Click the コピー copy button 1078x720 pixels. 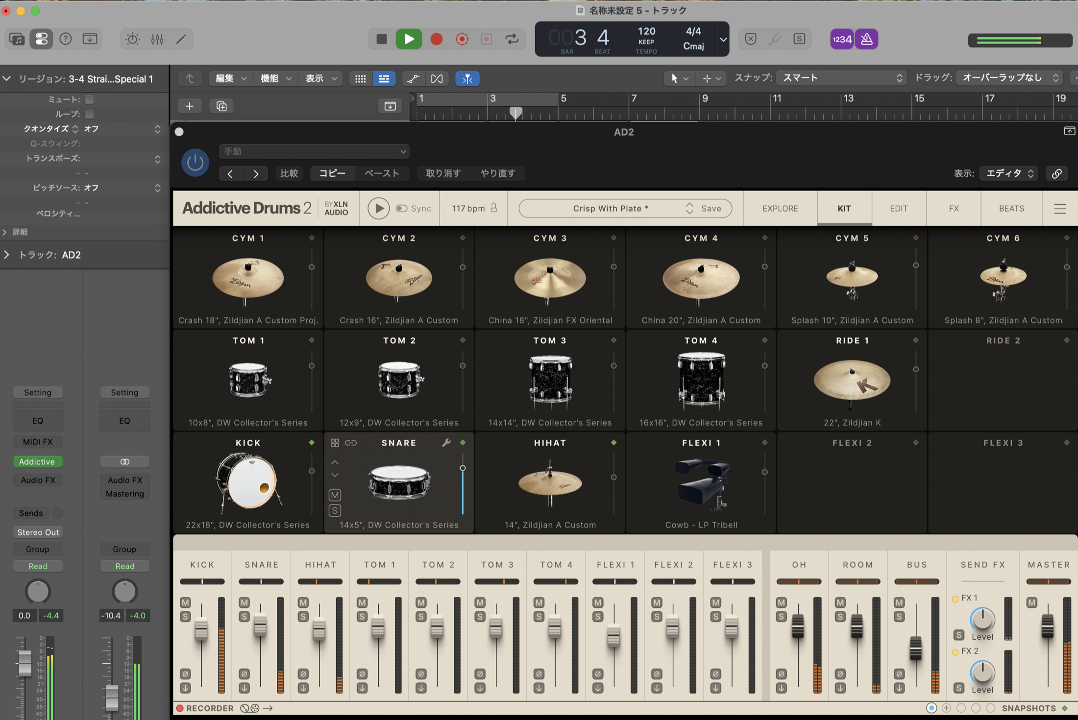pos(332,173)
